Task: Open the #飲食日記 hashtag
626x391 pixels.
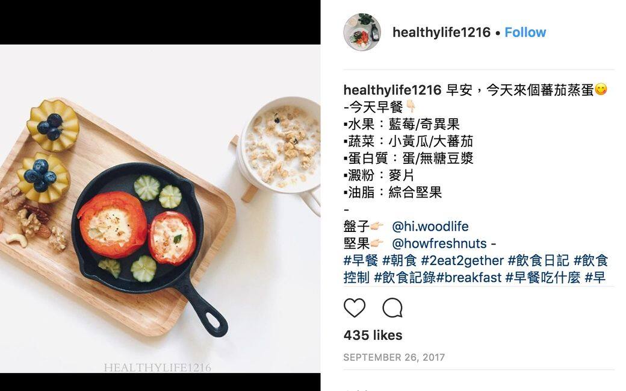Action: (x=538, y=261)
